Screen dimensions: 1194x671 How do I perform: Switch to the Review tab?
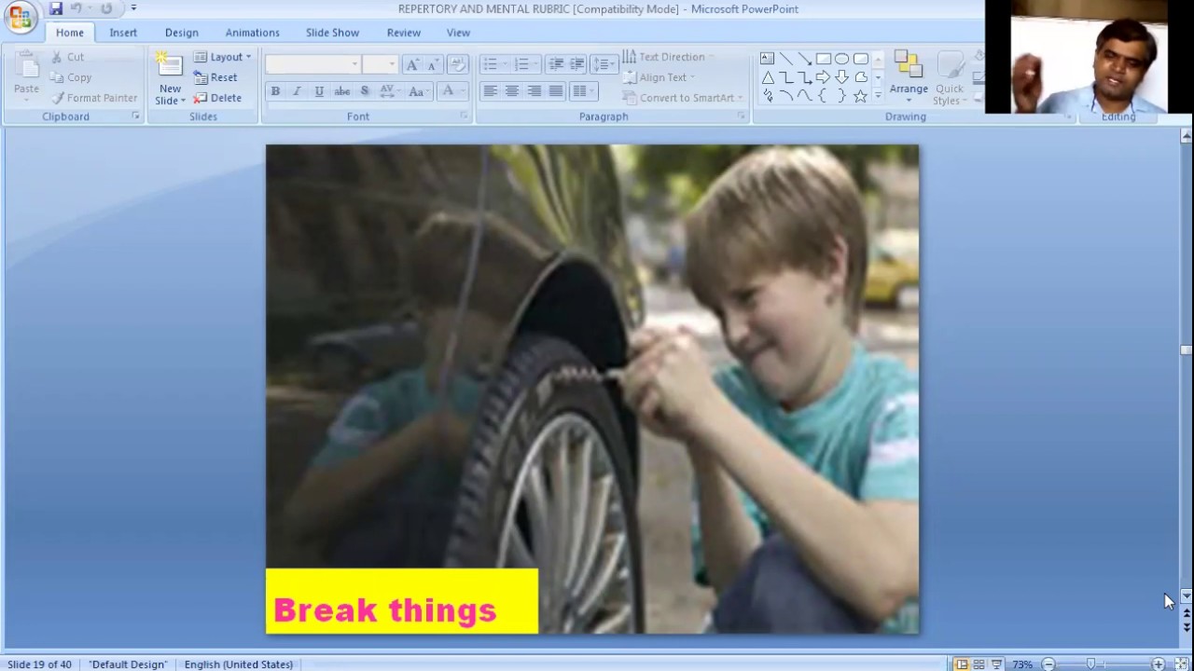pos(404,33)
